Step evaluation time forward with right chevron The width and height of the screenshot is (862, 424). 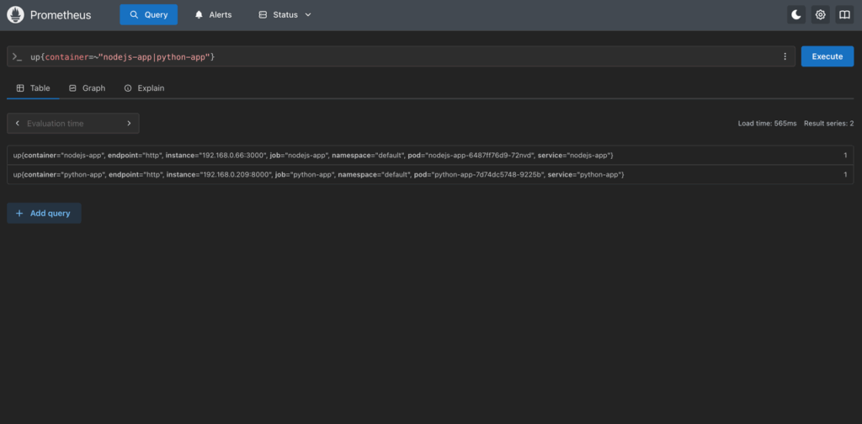(129, 124)
